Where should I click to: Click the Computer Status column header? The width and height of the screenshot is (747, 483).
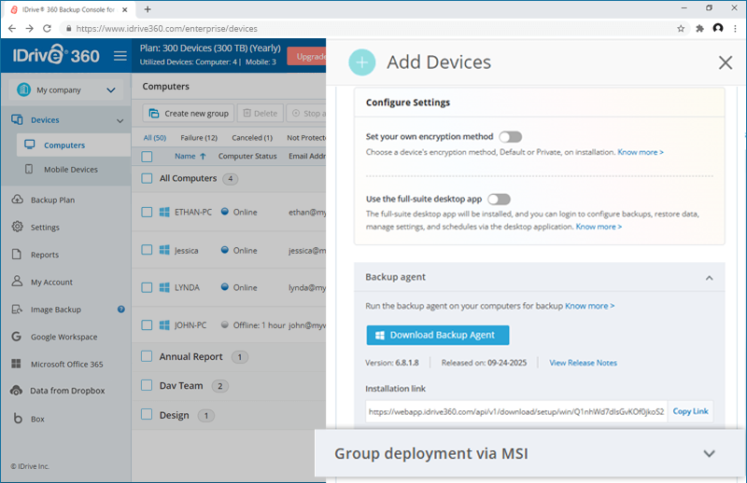tap(247, 156)
